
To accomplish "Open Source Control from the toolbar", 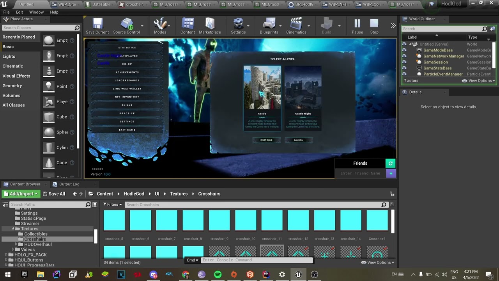I will pos(126,26).
